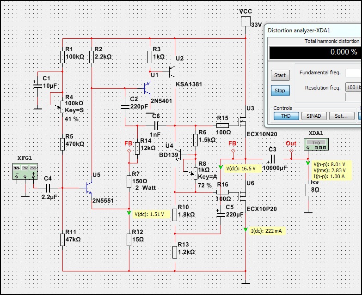
Task: Click the 0.000 % THD display readout
Action: point(315,52)
